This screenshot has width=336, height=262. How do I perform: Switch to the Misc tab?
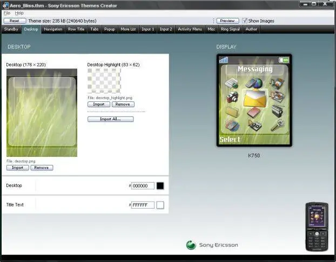tap(211, 29)
